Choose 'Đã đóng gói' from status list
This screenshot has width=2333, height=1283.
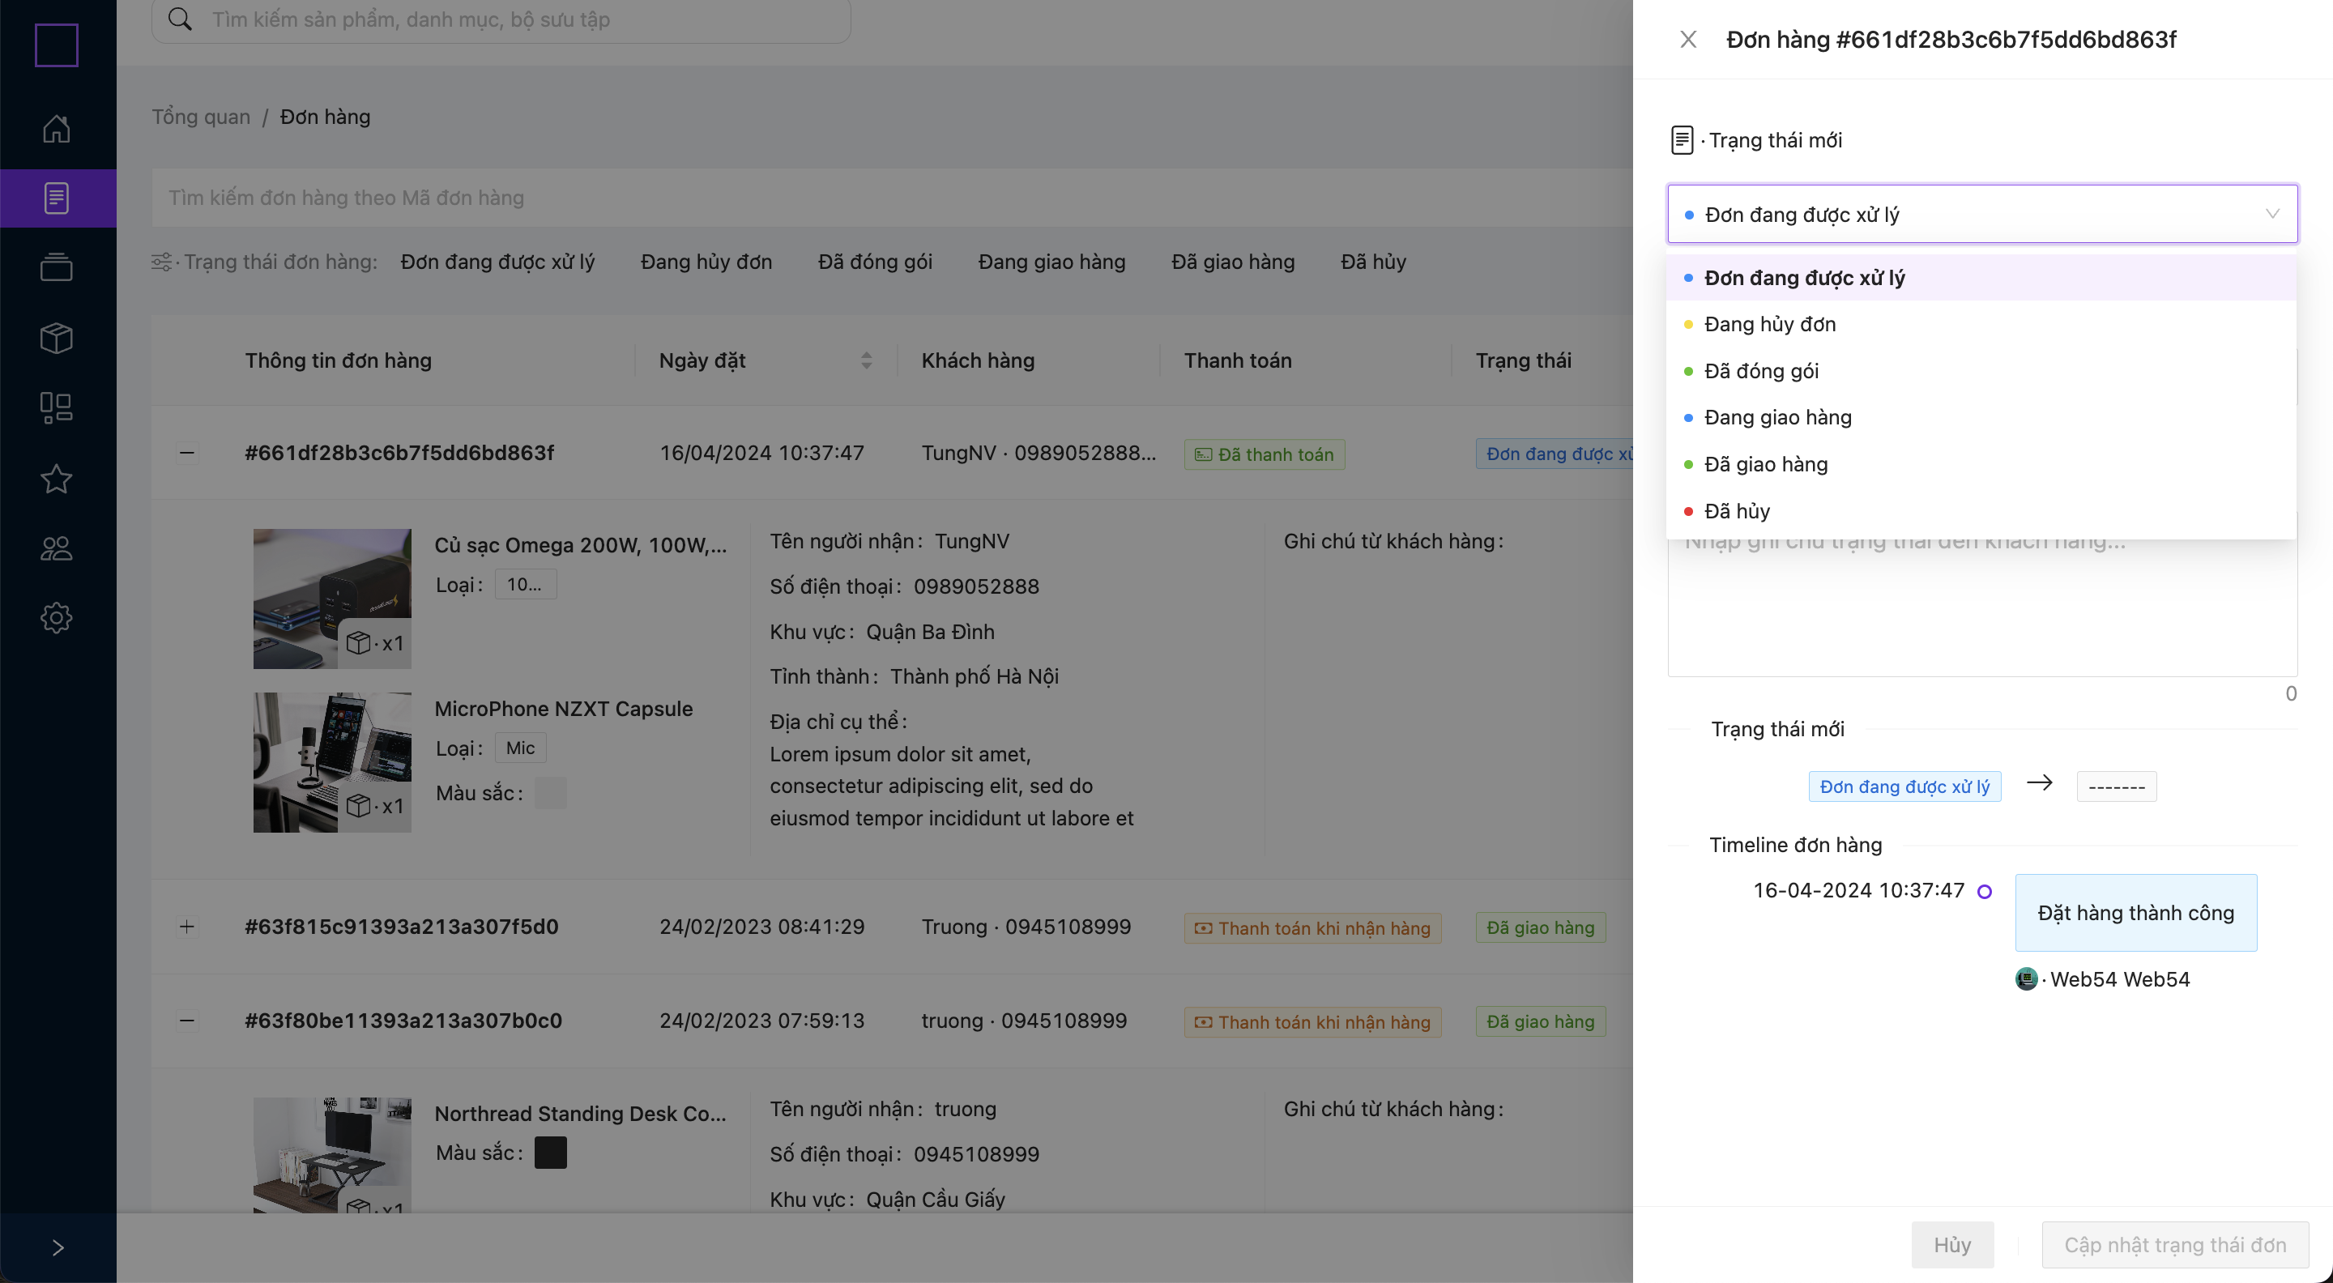(x=1760, y=371)
